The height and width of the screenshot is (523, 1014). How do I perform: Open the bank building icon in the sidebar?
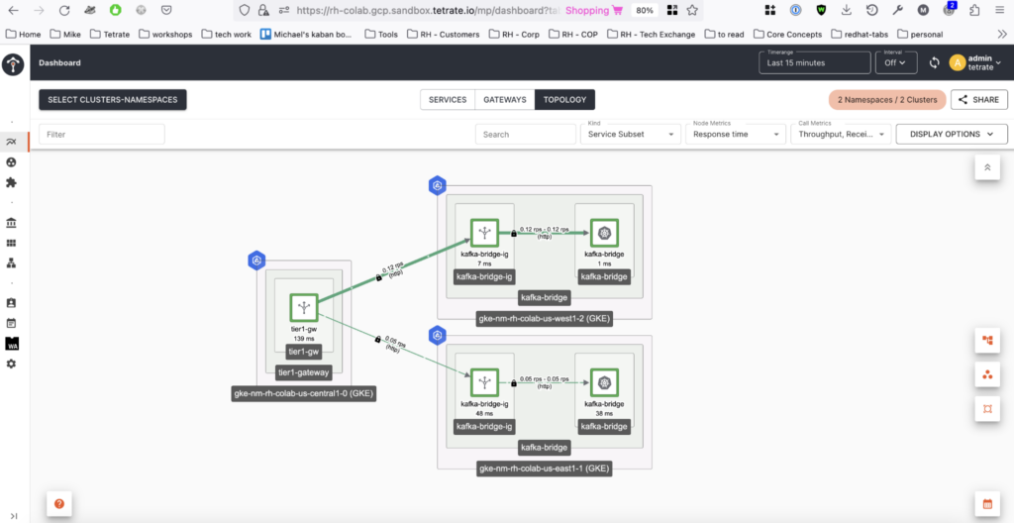tap(11, 223)
